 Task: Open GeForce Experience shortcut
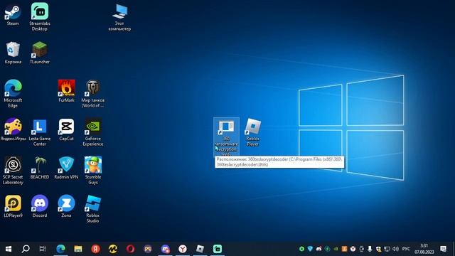pyautogui.click(x=93, y=132)
